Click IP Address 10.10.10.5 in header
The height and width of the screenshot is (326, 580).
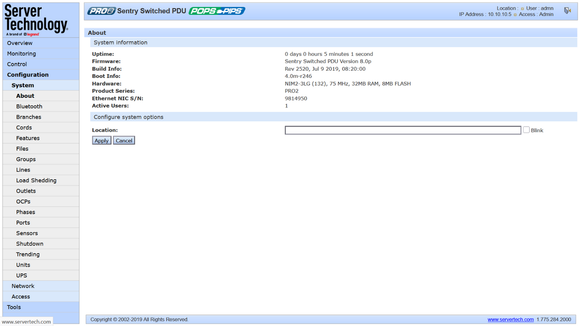tap(485, 14)
